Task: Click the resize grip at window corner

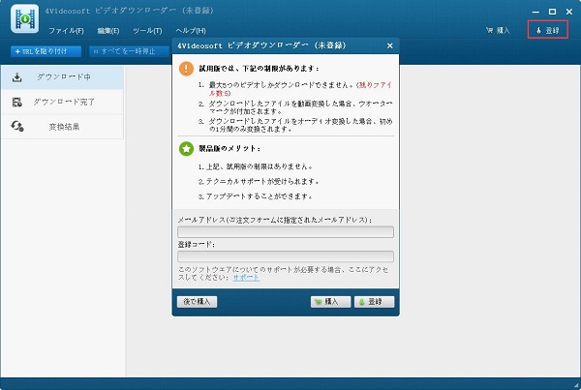Action: click(x=576, y=385)
